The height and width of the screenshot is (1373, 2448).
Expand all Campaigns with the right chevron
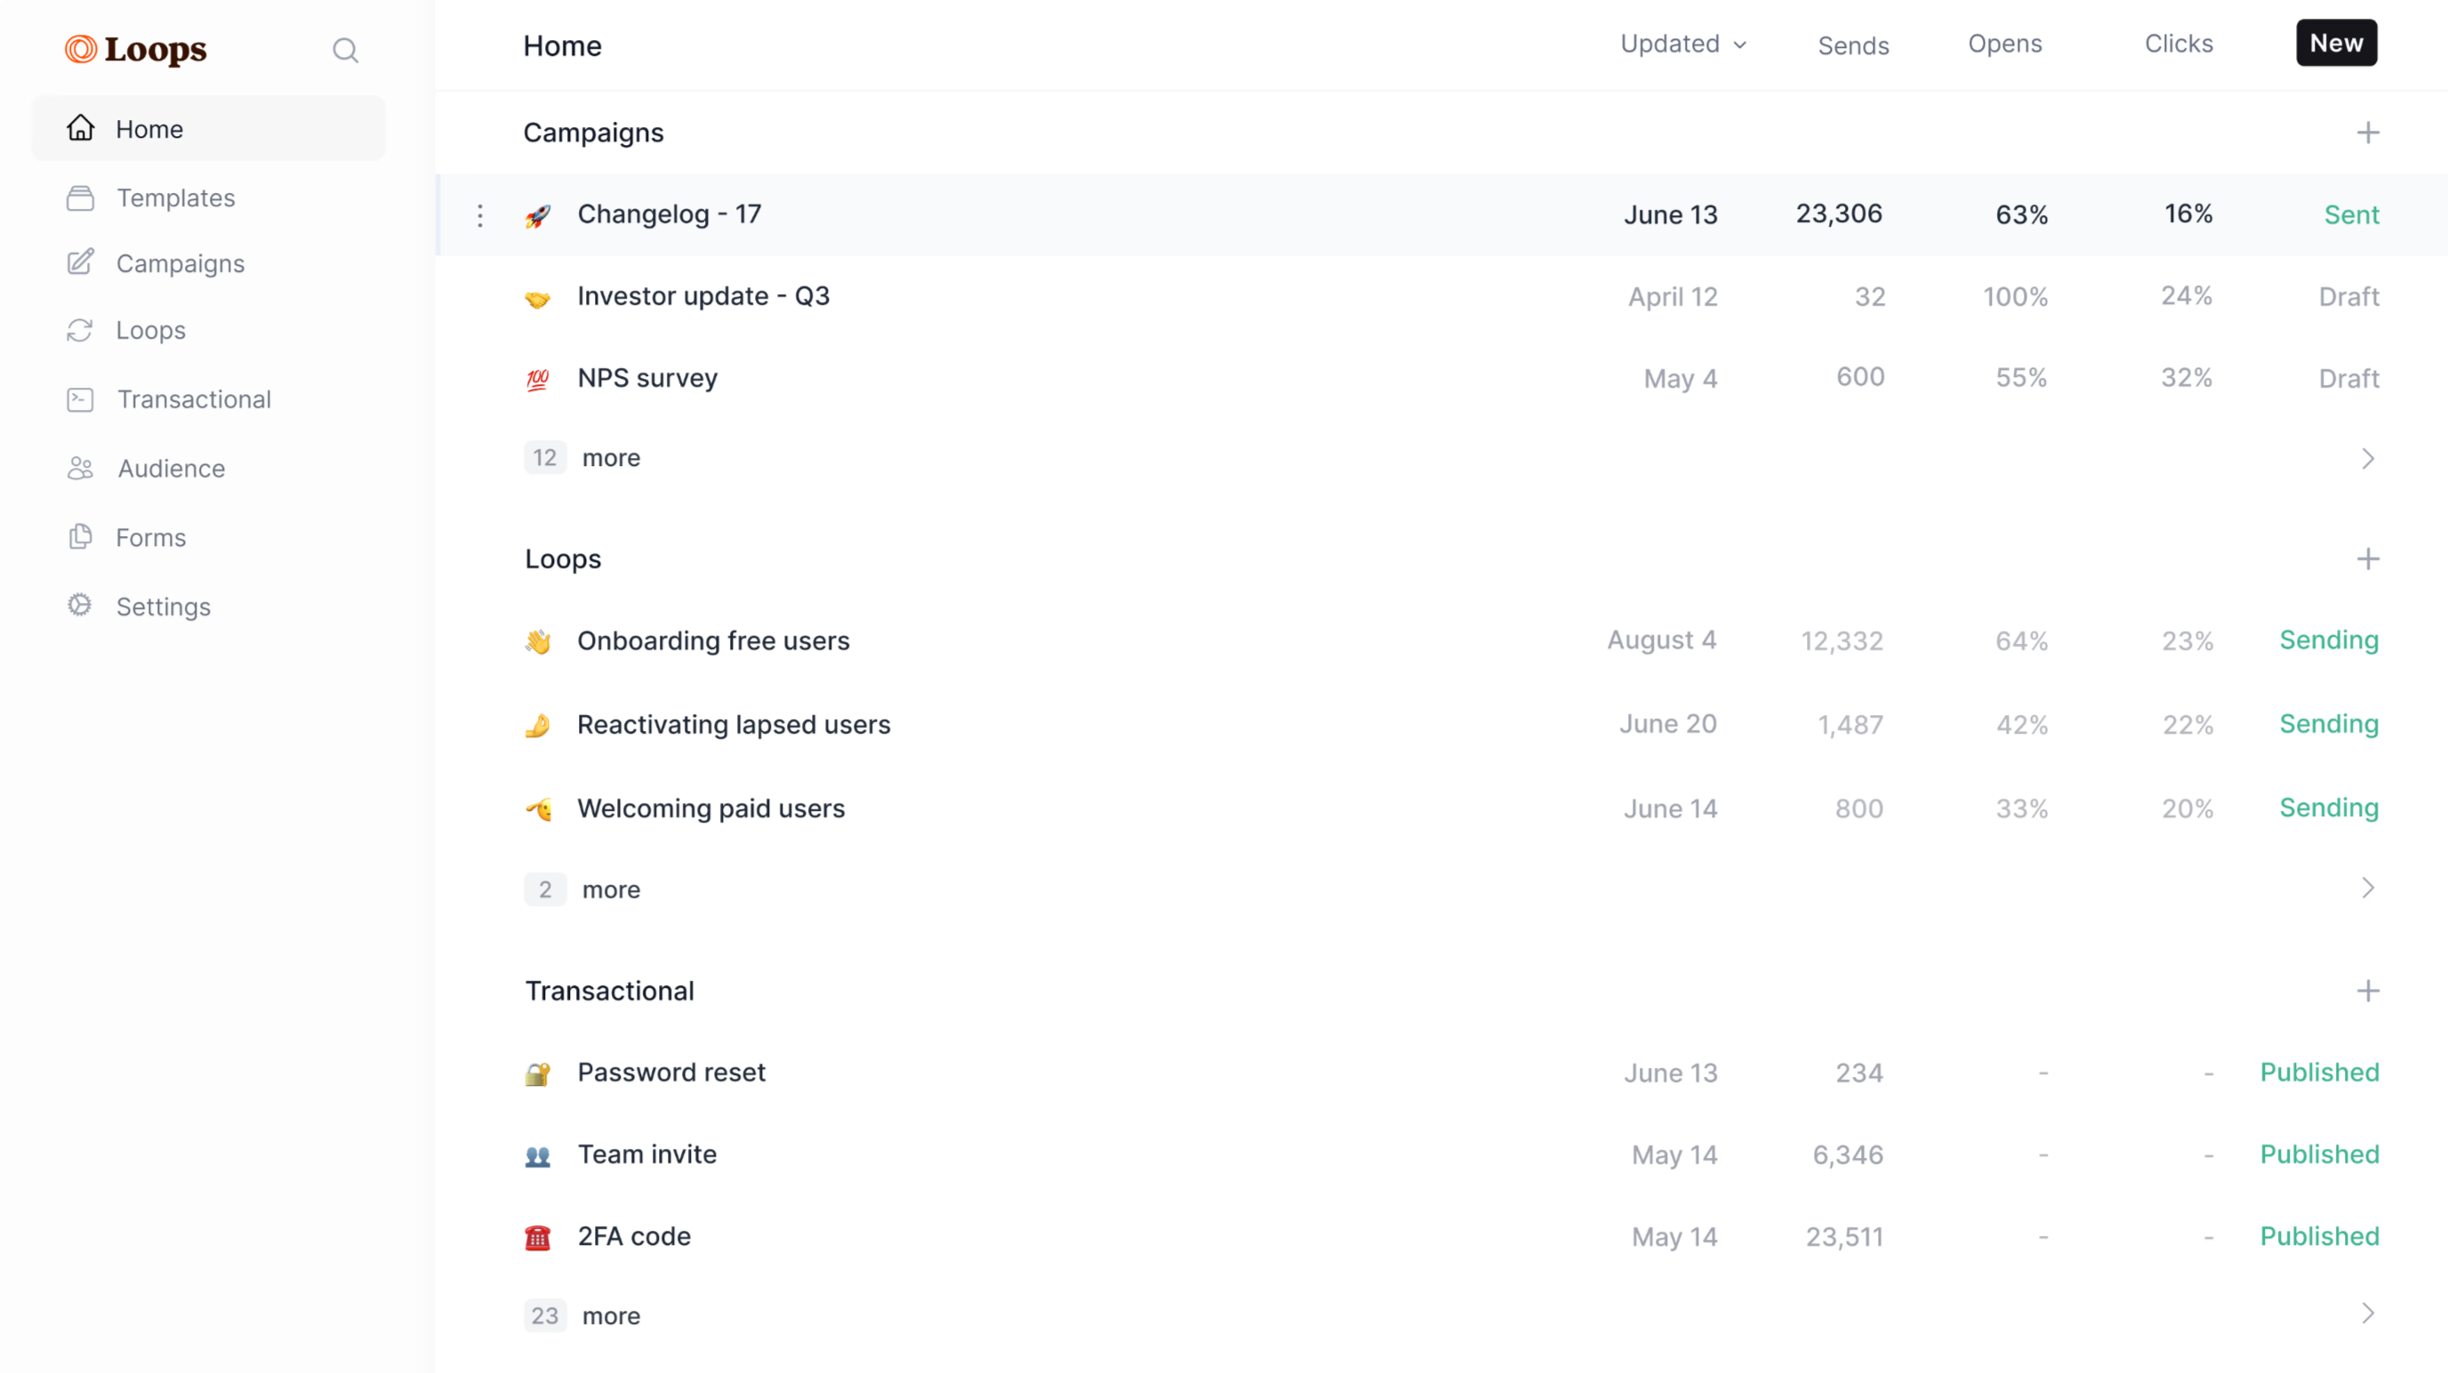tap(2367, 458)
